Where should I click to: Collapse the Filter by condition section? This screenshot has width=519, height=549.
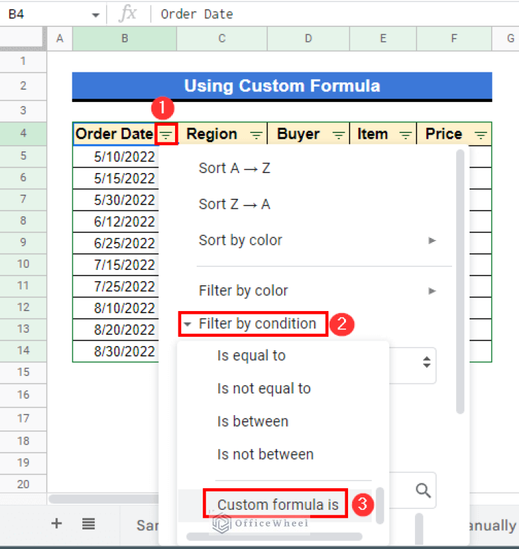pos(186,324)
